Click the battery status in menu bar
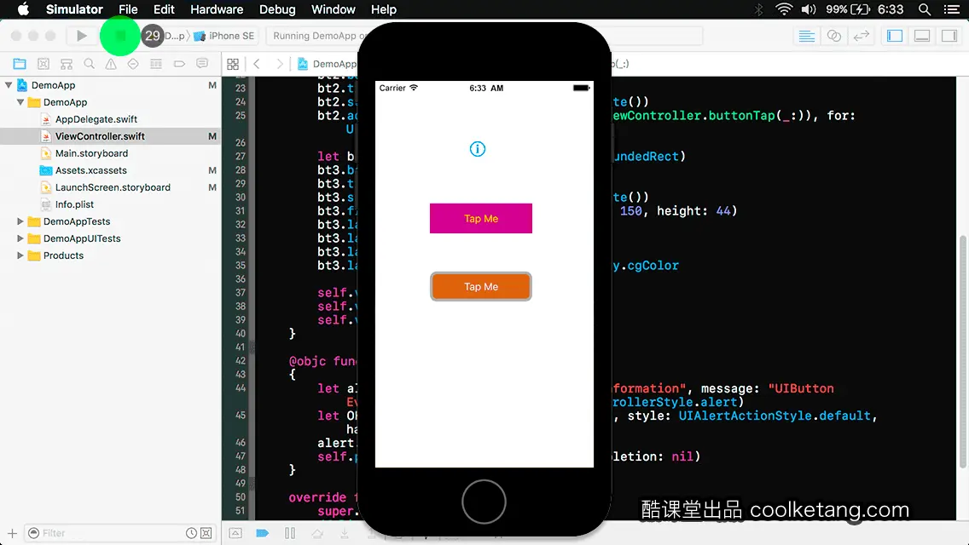 point(848,9)
